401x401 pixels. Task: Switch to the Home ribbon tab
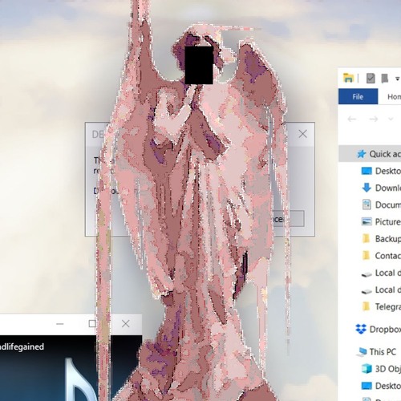tap(395, 96)
